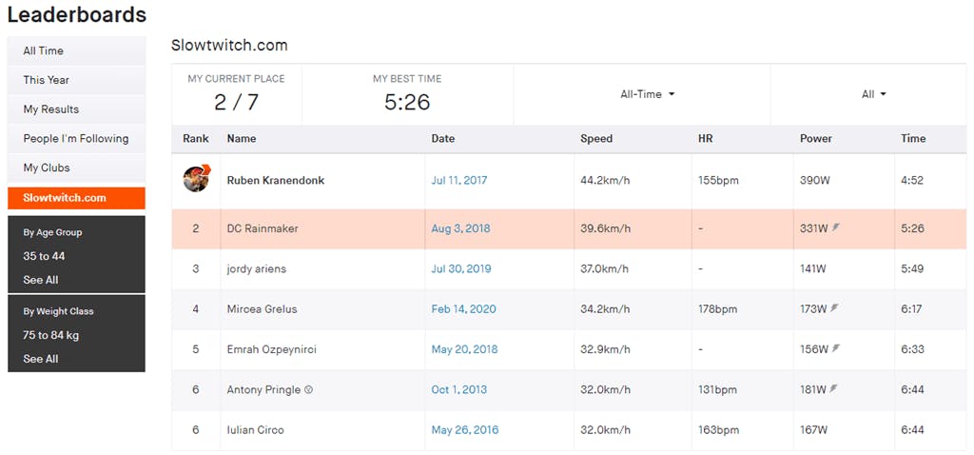This screenshot has width=974, height=455.
Task: Click the power meter icon beside 331W
Action: point(836,228)
